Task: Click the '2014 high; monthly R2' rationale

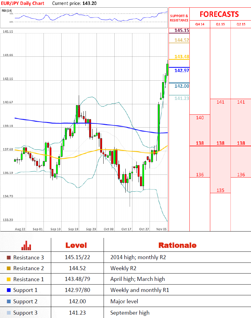Action: pyautogui.click(x=138, y=257)
